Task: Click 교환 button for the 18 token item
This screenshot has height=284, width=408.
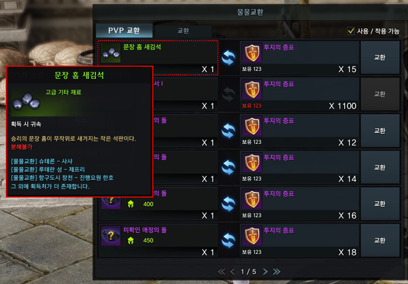Action: (380, 240)
